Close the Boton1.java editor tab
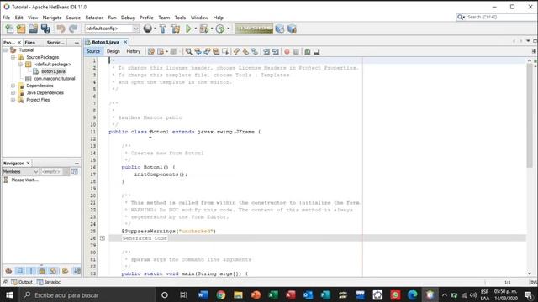 125,42
